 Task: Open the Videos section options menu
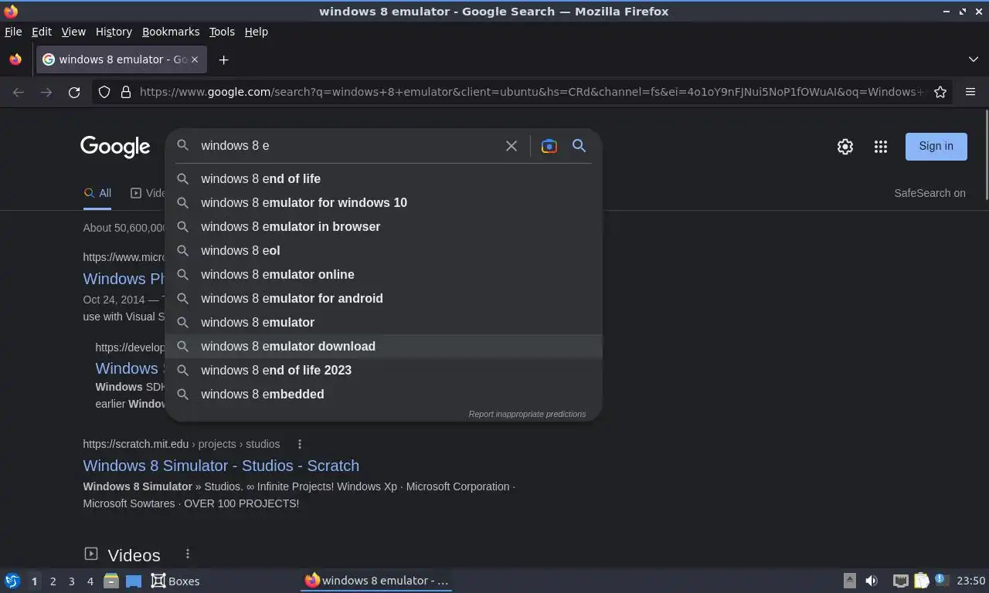(188, 554)
